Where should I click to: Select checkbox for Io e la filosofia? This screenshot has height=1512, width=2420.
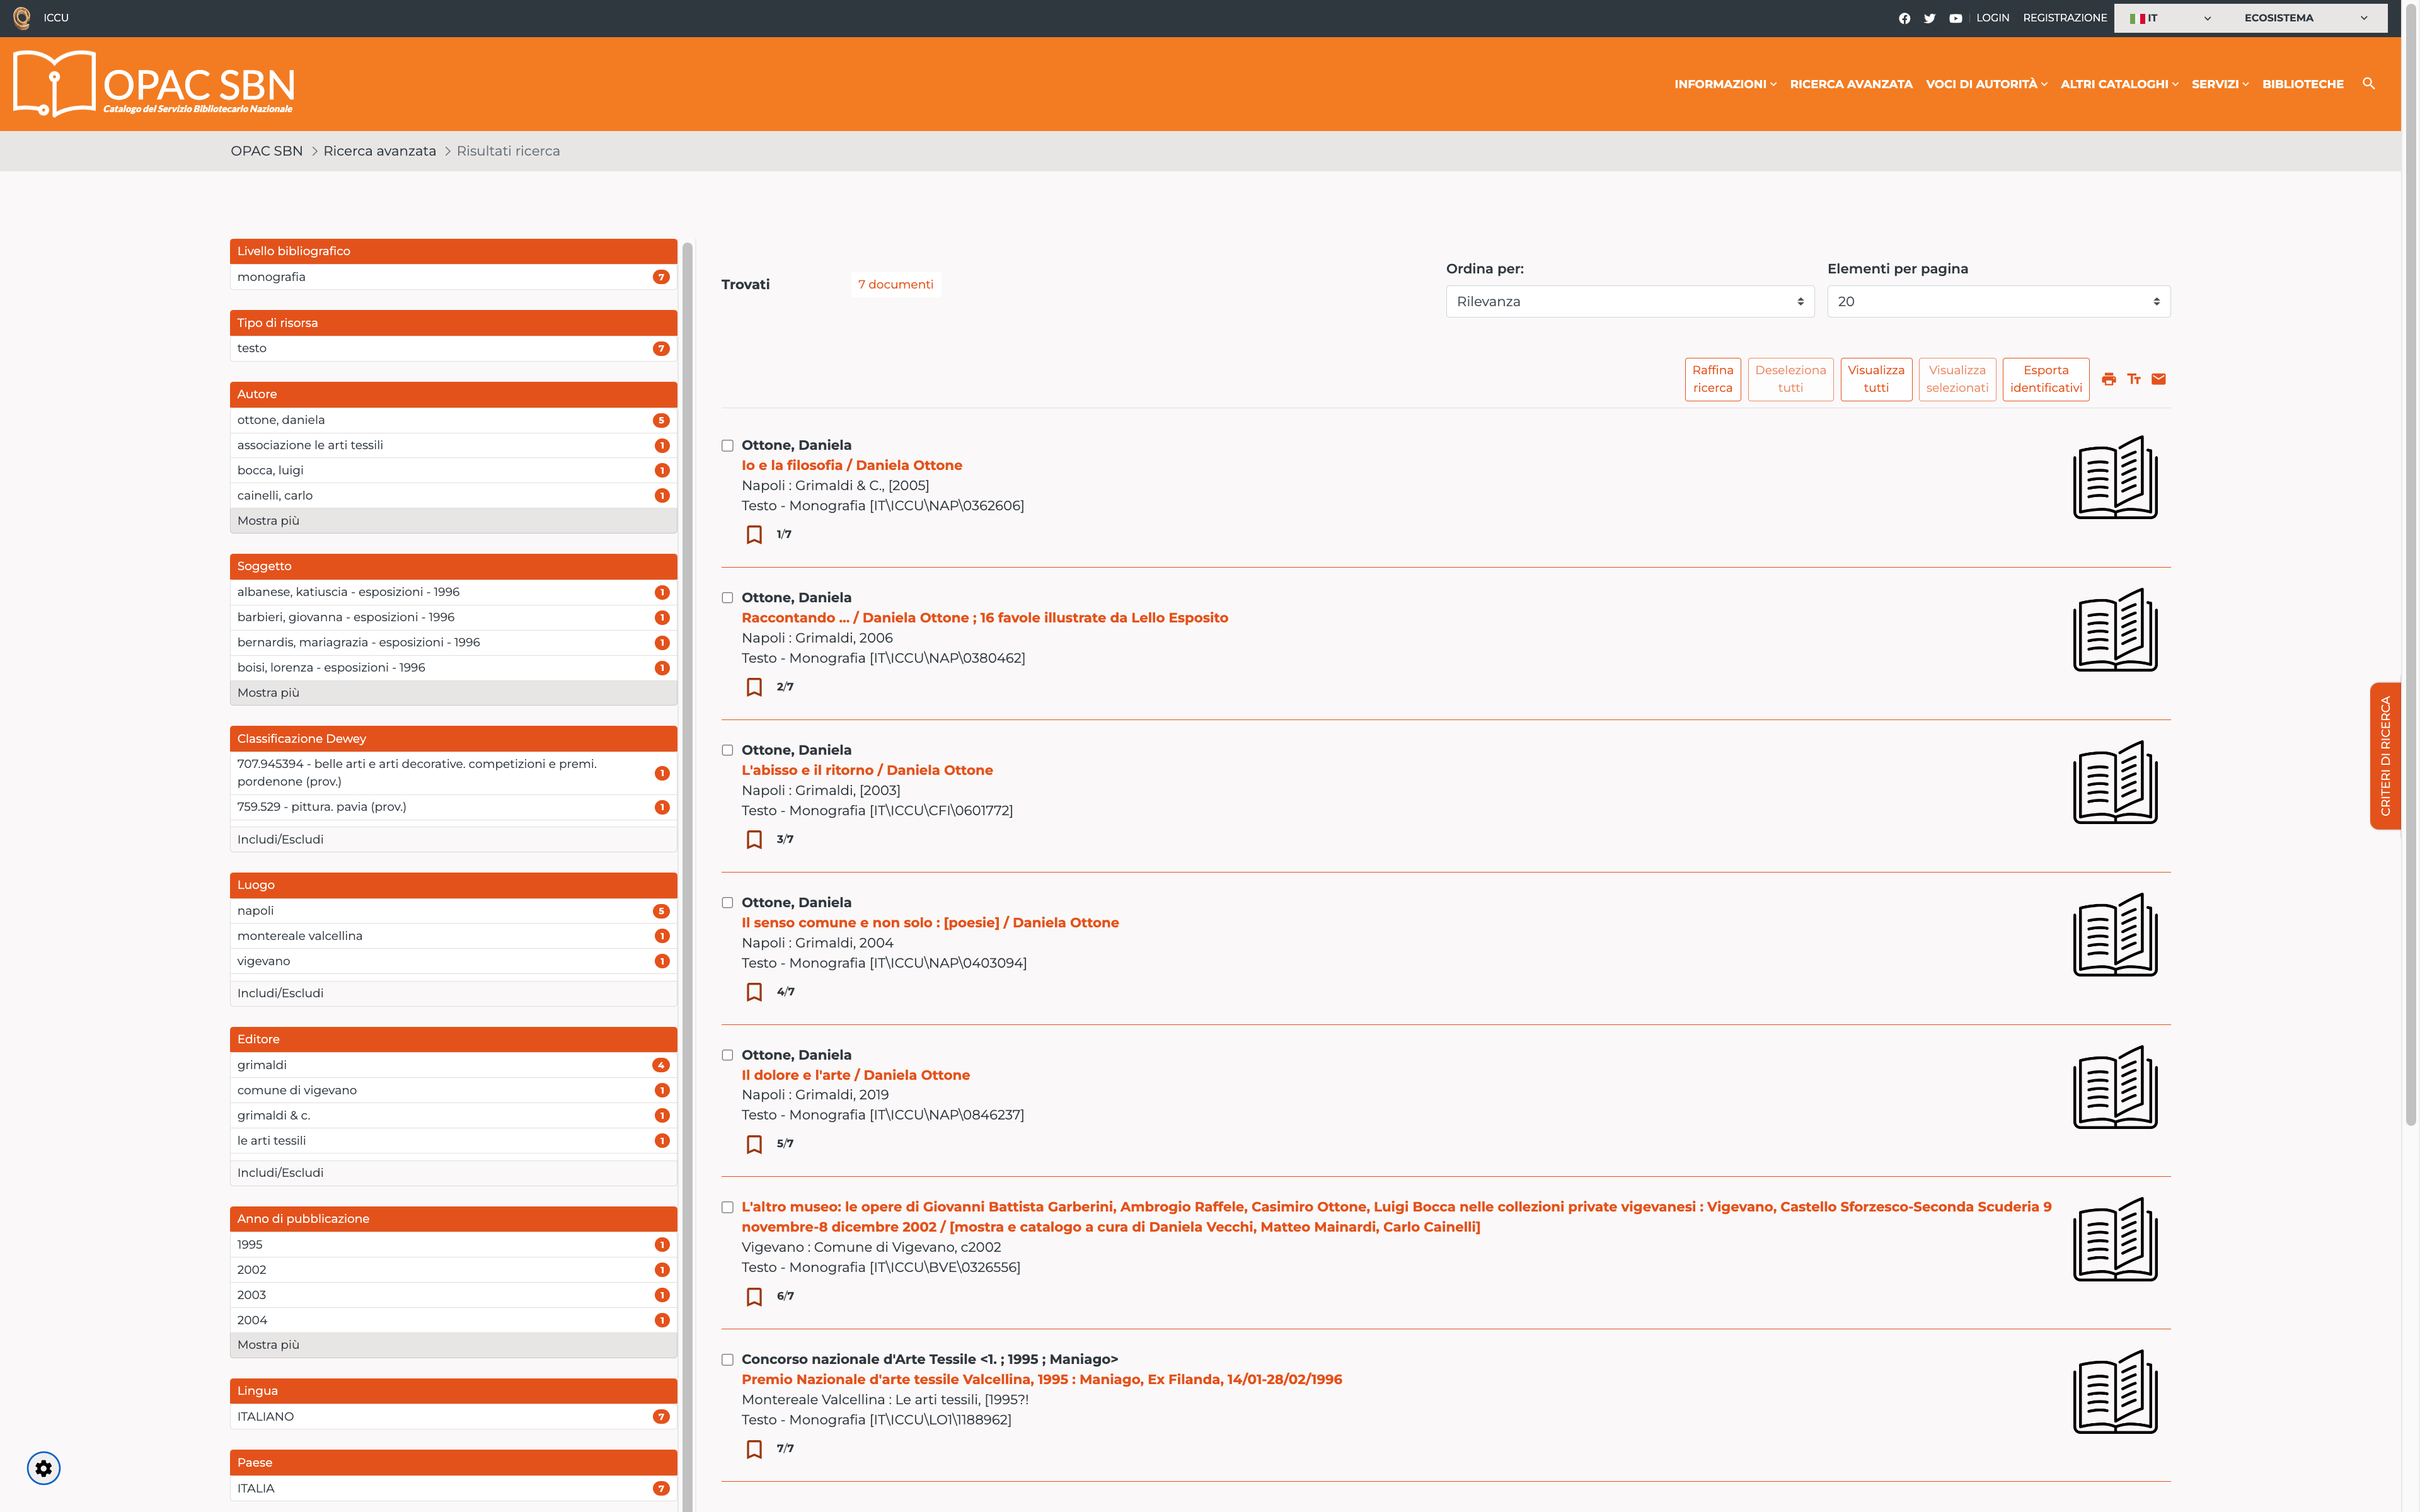(727, 446)
